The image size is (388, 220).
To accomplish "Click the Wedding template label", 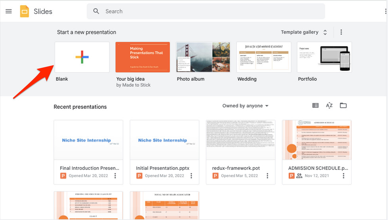I will [x=247, y=79].
